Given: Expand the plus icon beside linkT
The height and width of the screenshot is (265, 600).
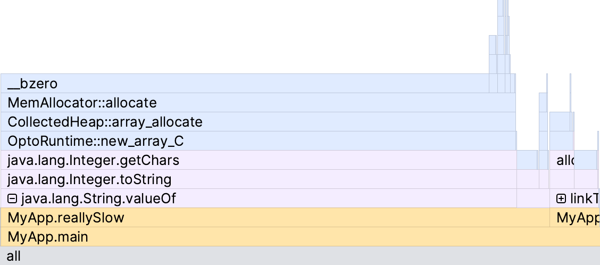Looking at the screenshot, I should click(561, 199).
